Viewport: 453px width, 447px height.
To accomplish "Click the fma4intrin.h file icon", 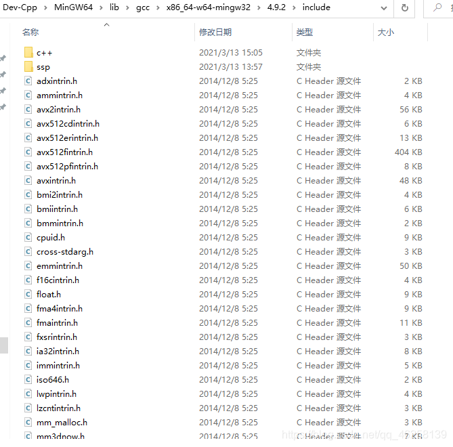I will tap(28, 308).
